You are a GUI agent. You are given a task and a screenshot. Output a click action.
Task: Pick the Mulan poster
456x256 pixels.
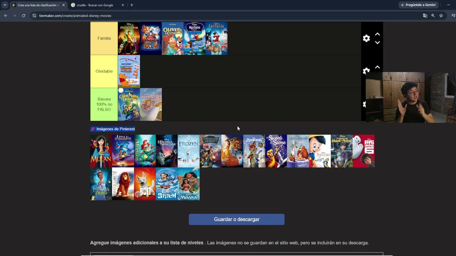(x=101, y=151)
